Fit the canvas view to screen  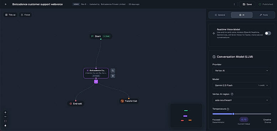click(x=5, y=121)
